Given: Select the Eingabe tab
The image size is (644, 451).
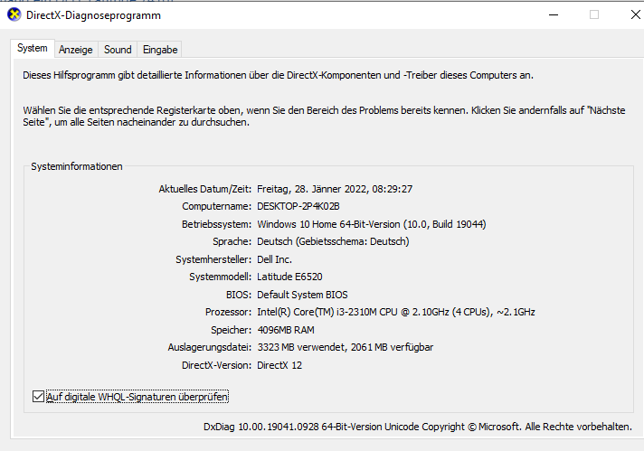Looking at the screenshot, I should pyautogui.click(x=160, y=50).
